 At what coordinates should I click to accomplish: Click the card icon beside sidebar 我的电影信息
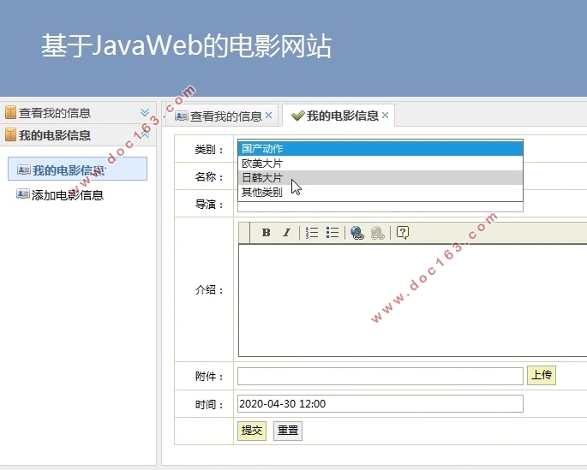(x=24, y=170)
